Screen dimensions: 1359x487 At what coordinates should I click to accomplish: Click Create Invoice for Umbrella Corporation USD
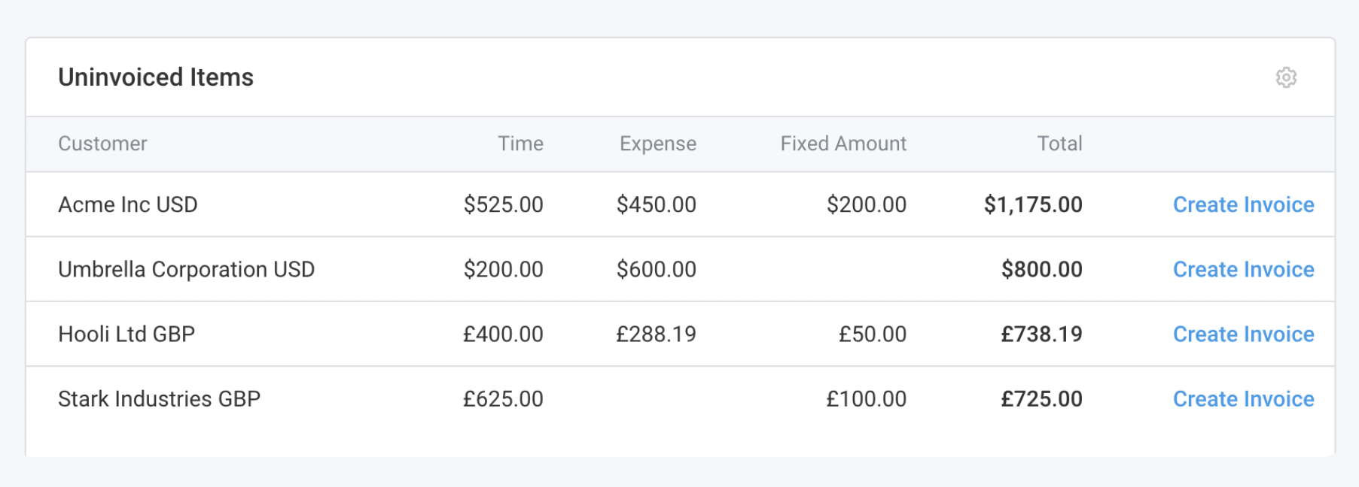pyautogui.click(x=1243, y=269)
